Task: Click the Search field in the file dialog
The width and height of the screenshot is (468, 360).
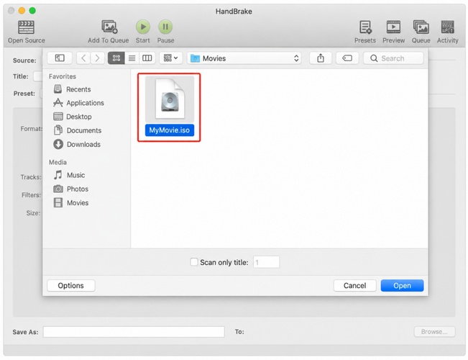Action: [393, 58]
